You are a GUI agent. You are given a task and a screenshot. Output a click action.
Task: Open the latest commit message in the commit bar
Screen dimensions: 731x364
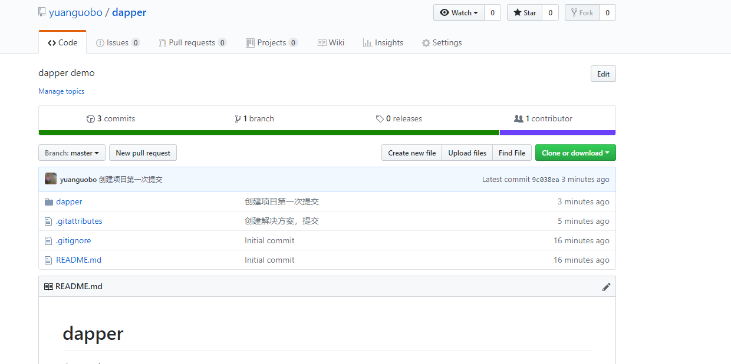pos(130,180)
